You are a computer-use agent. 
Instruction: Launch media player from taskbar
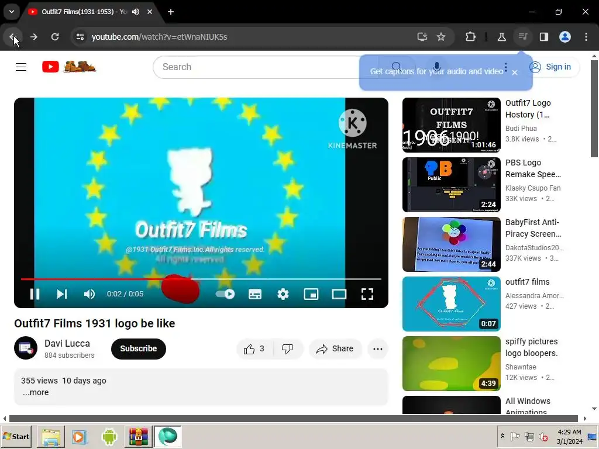[x=80, y=436]
